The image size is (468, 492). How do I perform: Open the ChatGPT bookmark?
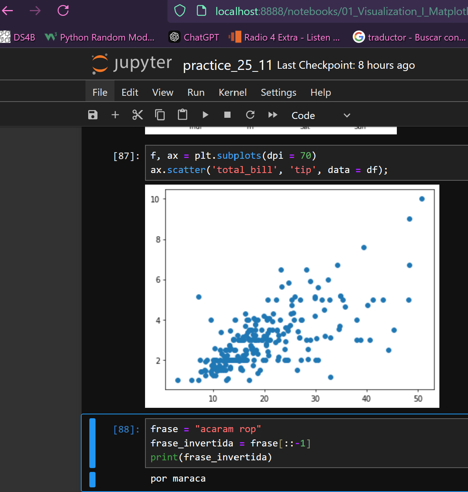pos(194,37)
